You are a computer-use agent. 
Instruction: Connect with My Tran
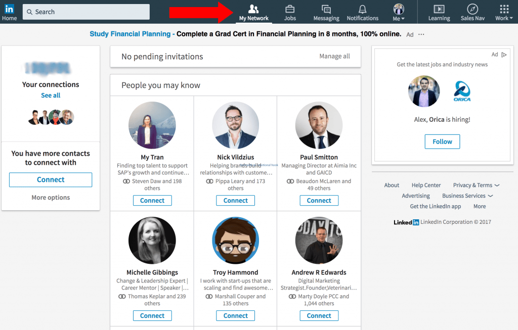(152, 200)
